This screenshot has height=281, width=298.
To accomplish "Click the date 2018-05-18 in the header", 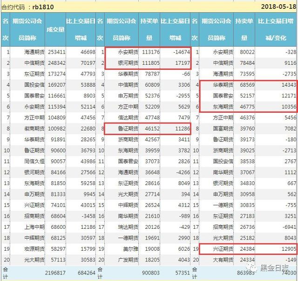I will [278, 7].
